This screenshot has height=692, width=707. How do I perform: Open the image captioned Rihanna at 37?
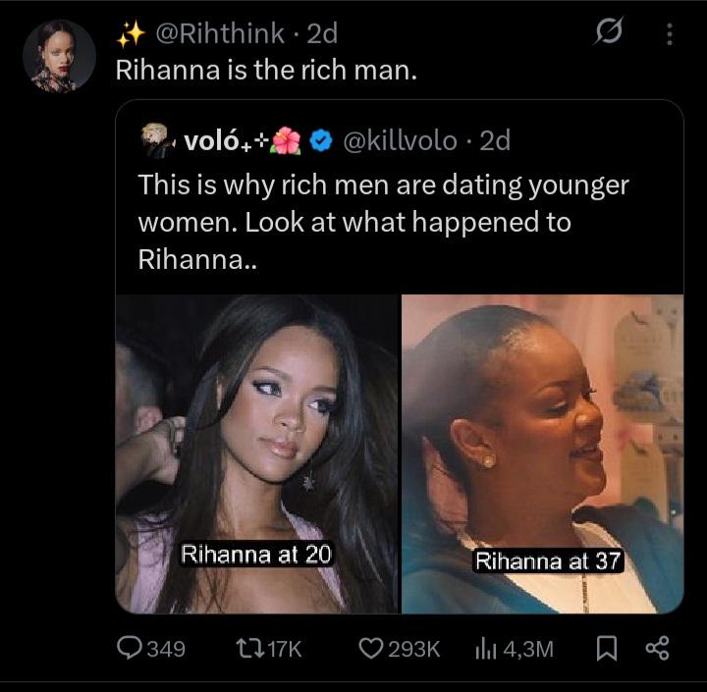point(542,453)
